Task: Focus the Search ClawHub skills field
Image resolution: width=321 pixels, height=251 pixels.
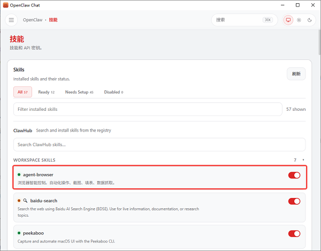Action: [x=159, y=144]
